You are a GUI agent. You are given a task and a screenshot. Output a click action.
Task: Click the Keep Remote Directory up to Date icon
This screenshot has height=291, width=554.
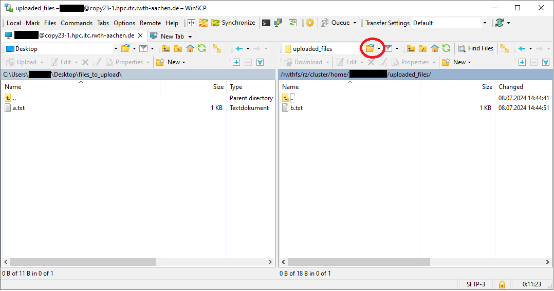click(292, 23)
